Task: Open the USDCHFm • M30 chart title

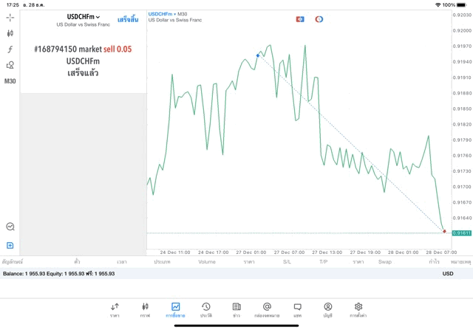Action: tap(168, 13)
